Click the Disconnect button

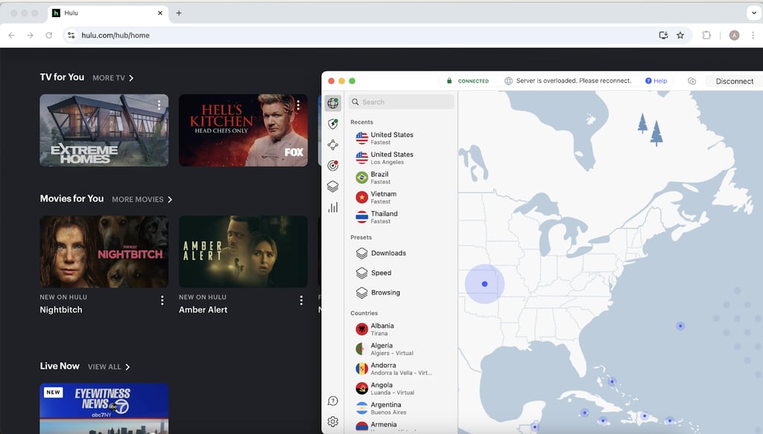tap(734, 81)
